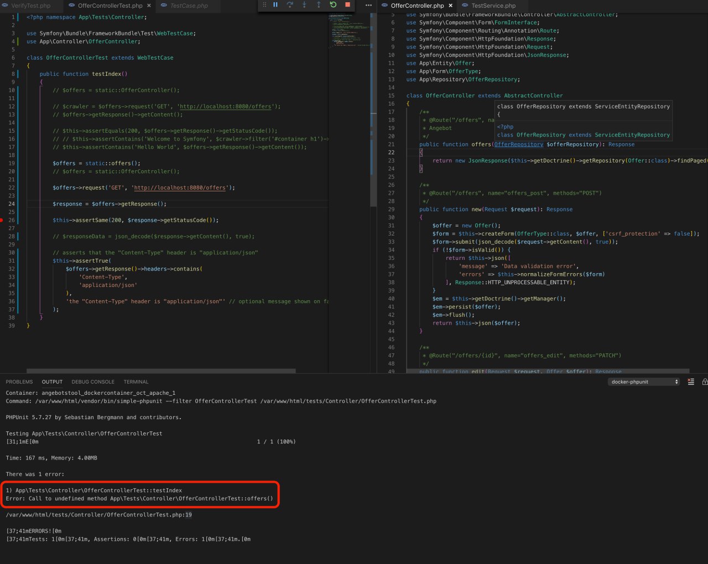Screen dimensions: 708x564
Task: Click the OfferControllerTest.php:19 path in output
Action: pos(99,515)
